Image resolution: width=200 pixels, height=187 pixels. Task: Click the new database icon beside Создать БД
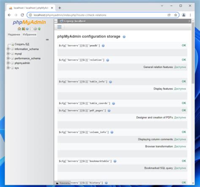tap(12, 44)
